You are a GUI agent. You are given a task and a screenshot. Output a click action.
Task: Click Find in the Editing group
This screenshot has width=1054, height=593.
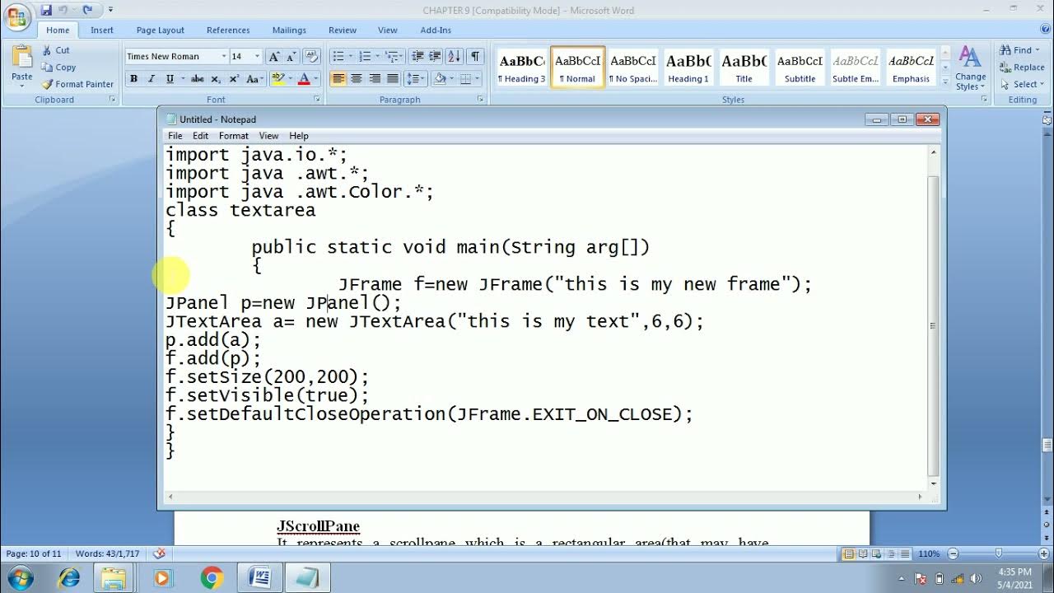tap(1020, 50)
